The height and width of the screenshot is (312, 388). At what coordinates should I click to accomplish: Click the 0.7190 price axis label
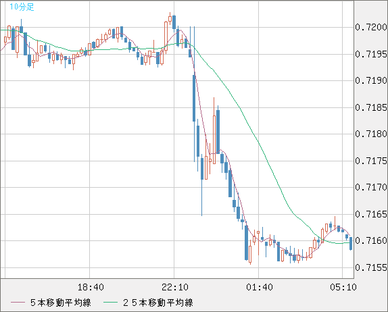tap(371, 80)
